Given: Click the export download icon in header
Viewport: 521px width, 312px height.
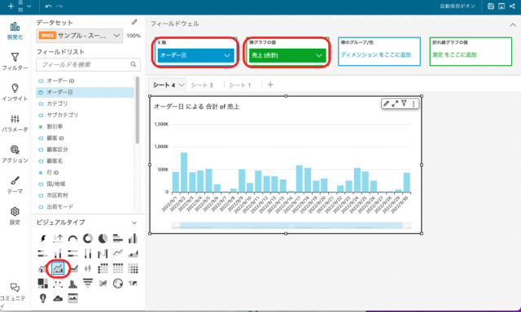Looking at the screenshot, I should (501, 6).
